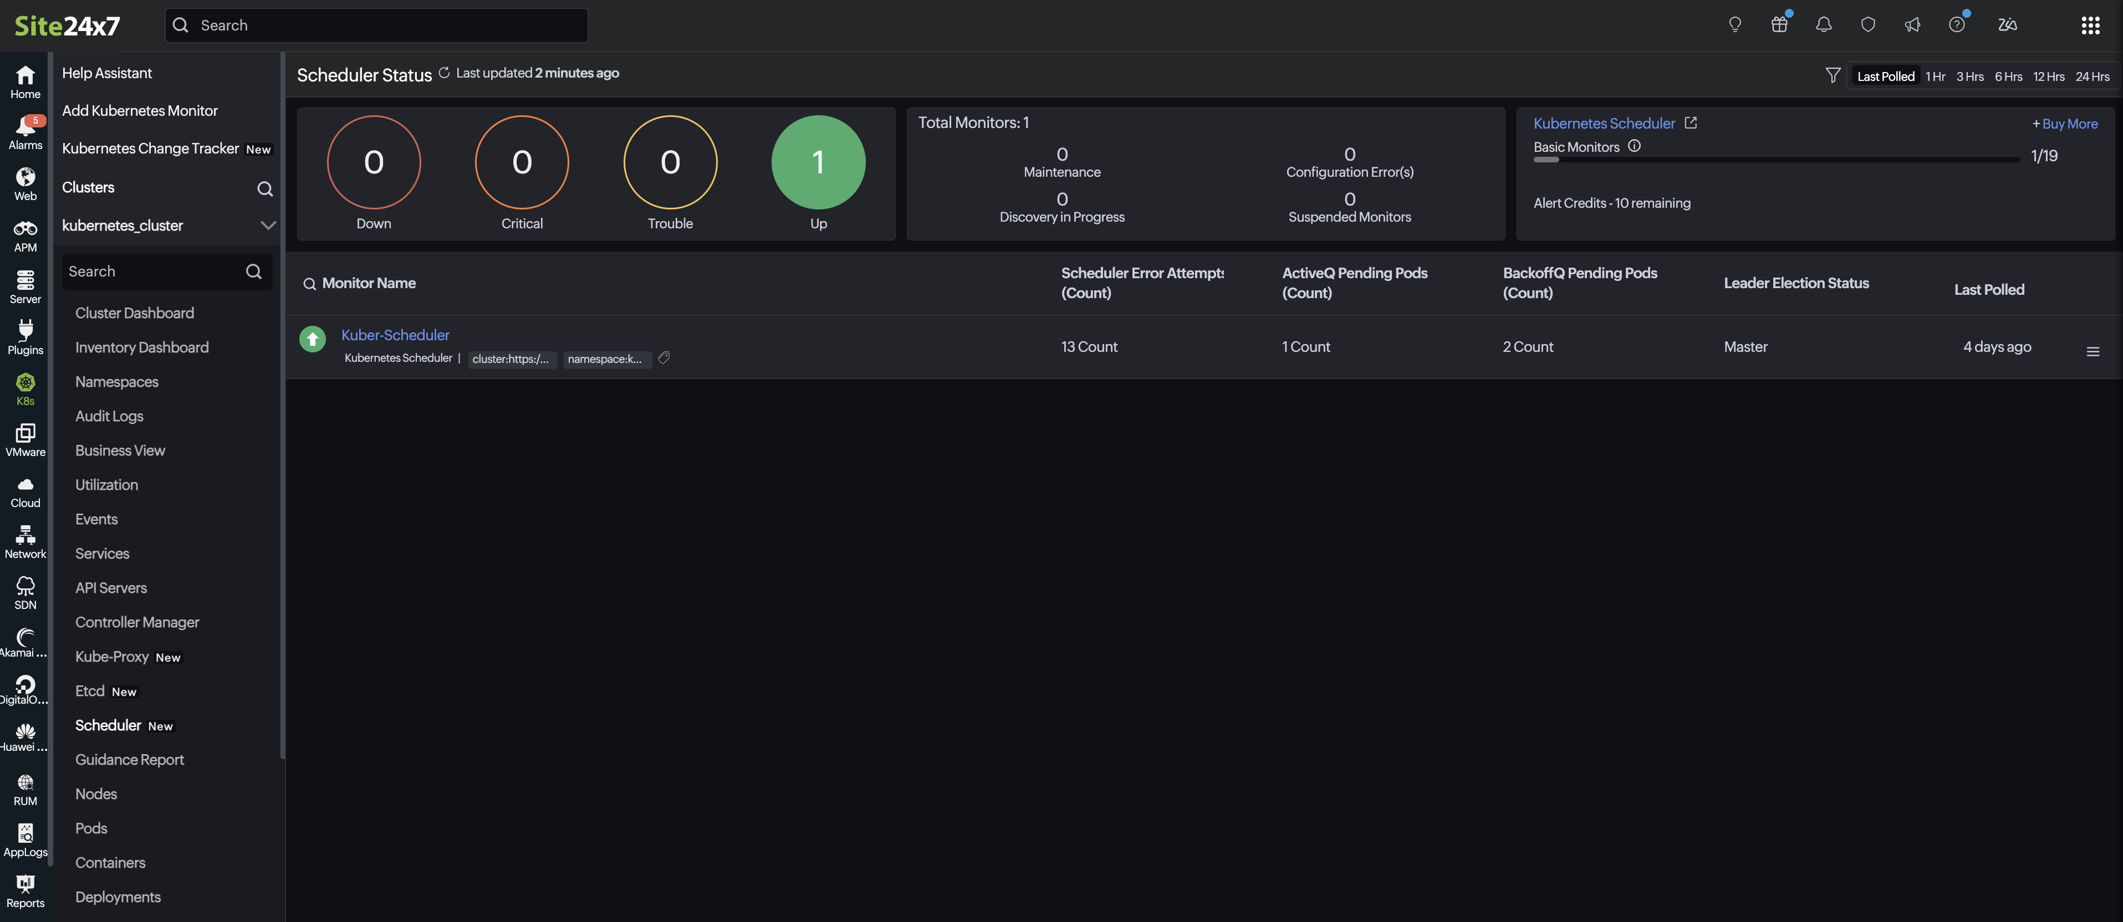Open Namespaces menu item
The height and width of the screenshot is (922, 2123).
click(x=117, y=382)
